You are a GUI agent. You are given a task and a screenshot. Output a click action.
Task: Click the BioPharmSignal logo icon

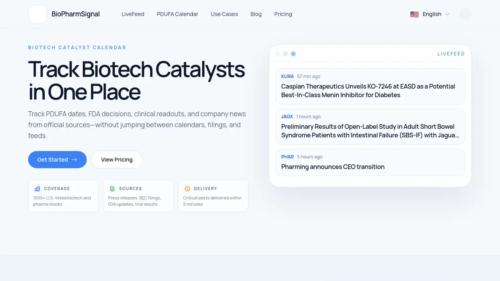tap(37, 14)
